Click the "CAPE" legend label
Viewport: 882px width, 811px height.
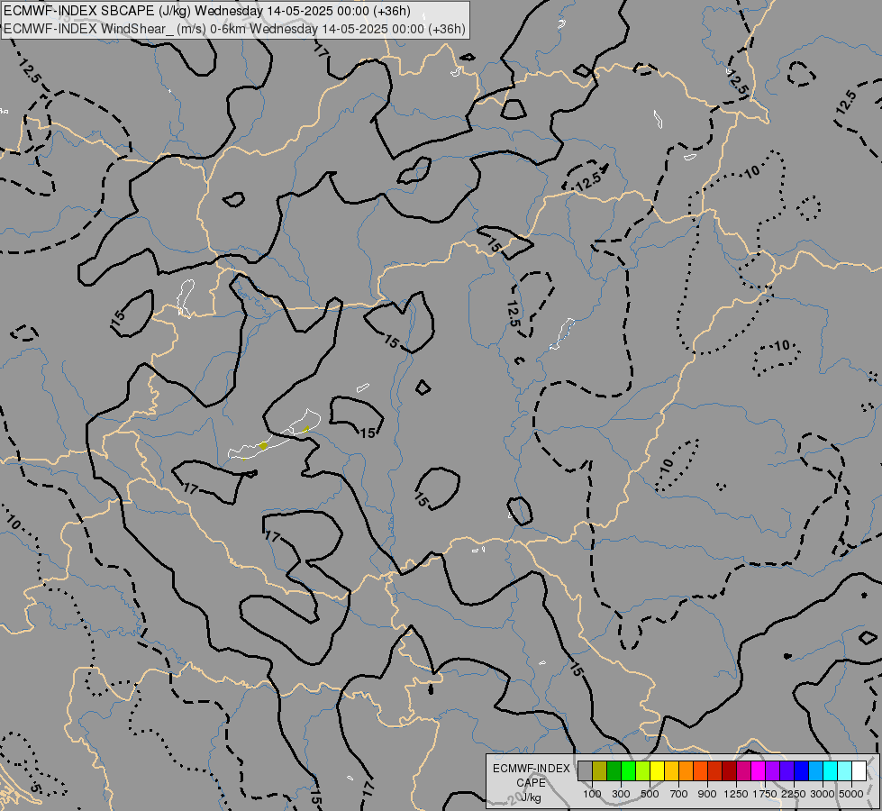[531, 783]
